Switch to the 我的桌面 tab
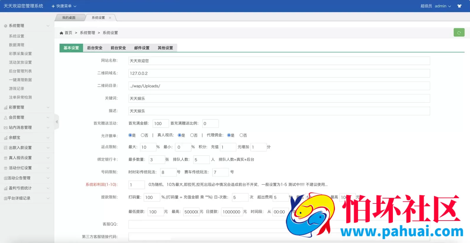This screenshot has height=243, width=470. pyautogui.click(x=69, y=18)
